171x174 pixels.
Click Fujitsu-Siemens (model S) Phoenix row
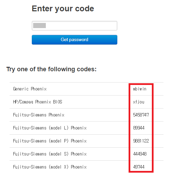[87, 154]
